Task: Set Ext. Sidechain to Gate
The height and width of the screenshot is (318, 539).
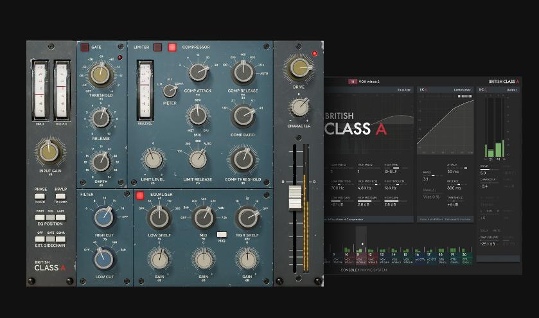Action: coord(50,239)
